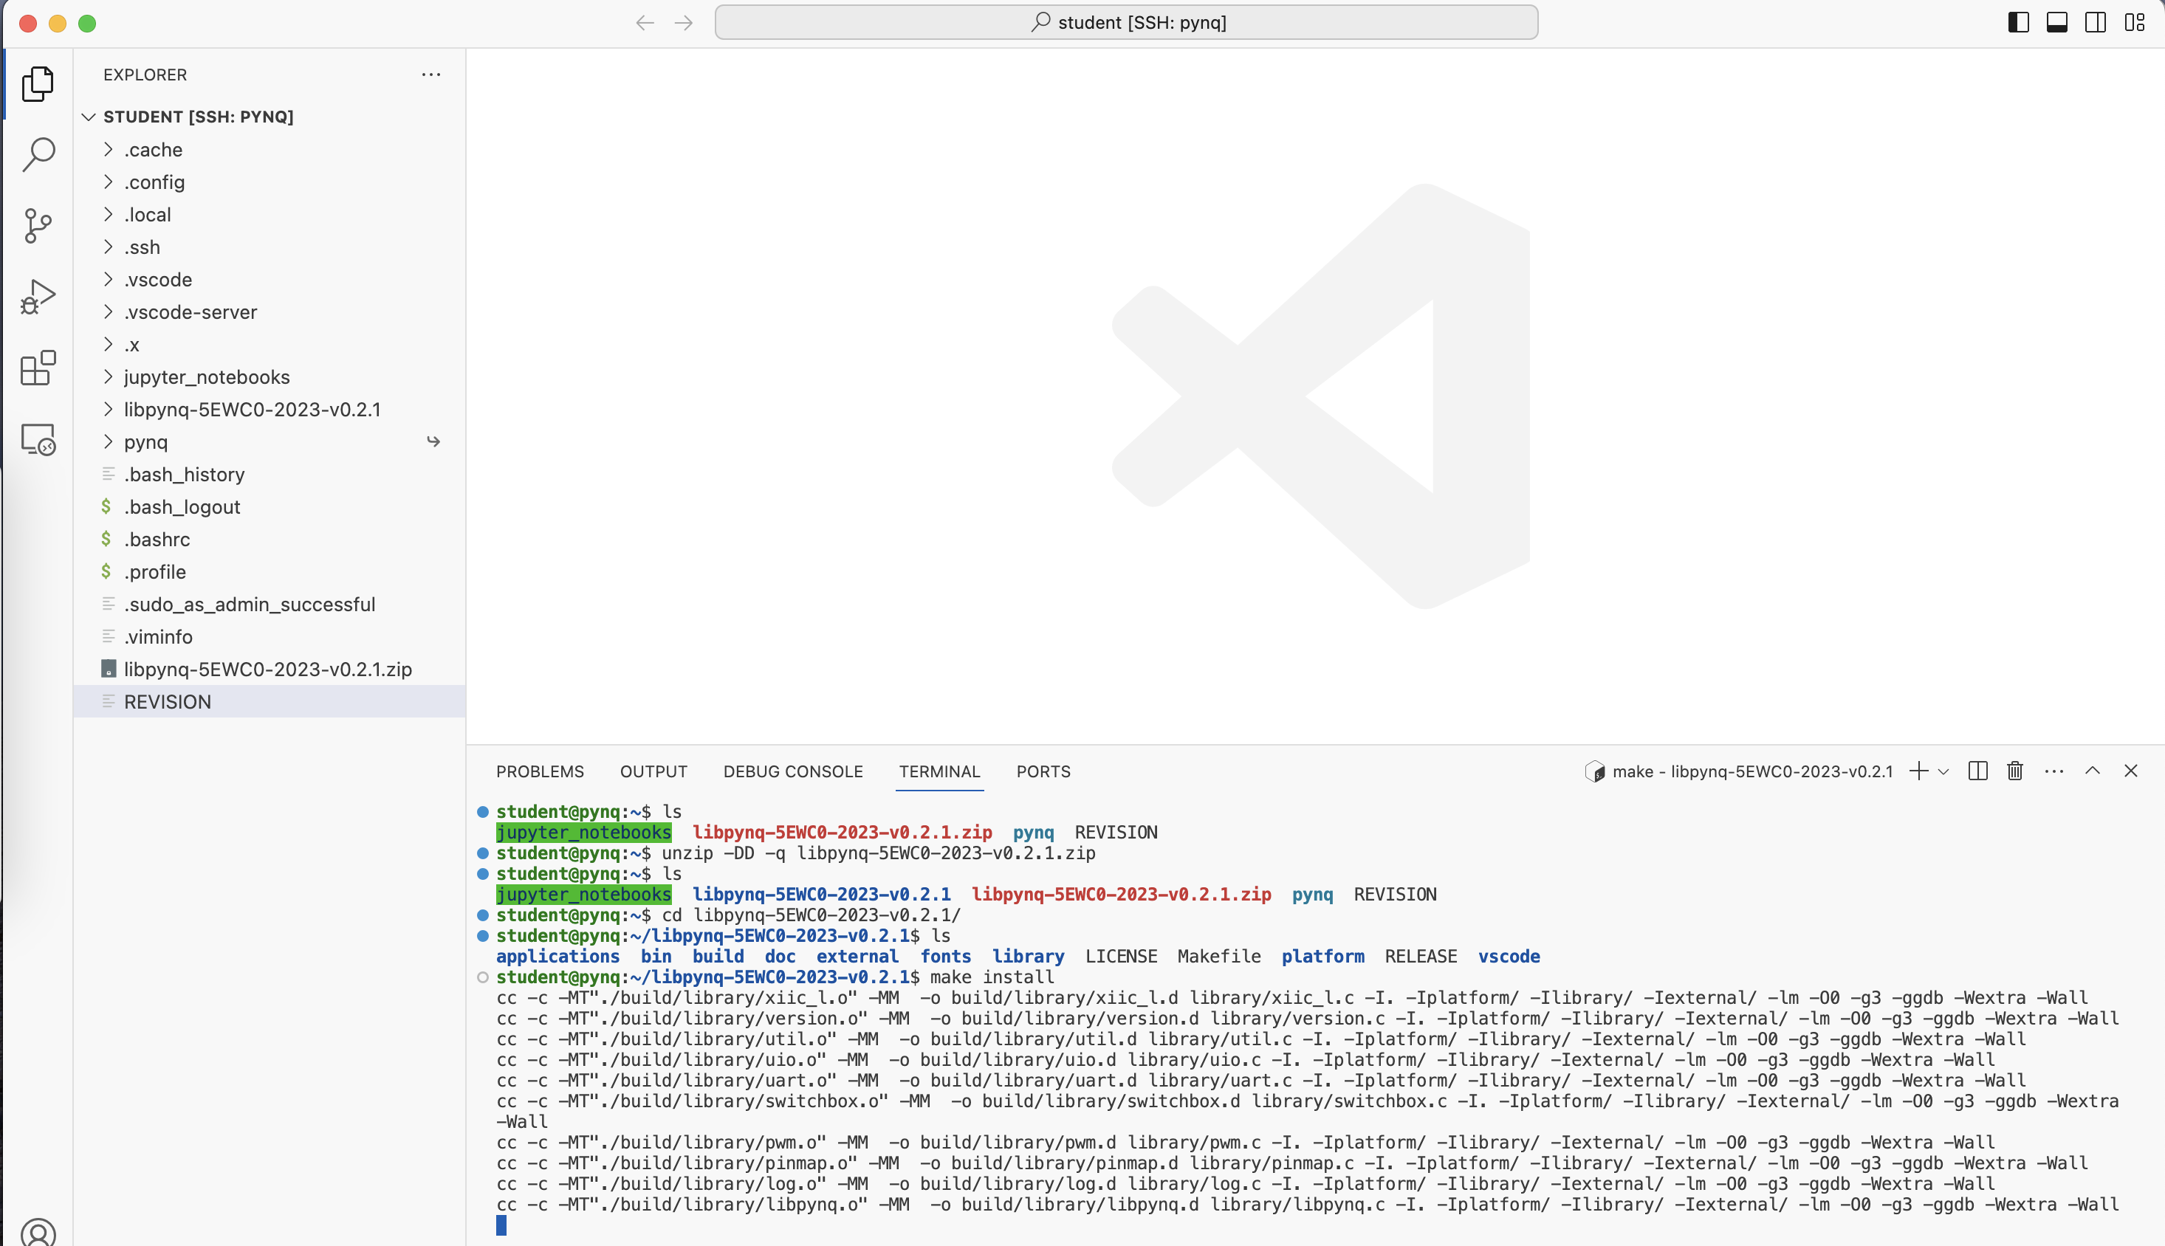This screenshot has height=1246, width=2165.
Task: Create a new terminal with plus icon
Action: pyautogui.click(x=1918, y=771)
